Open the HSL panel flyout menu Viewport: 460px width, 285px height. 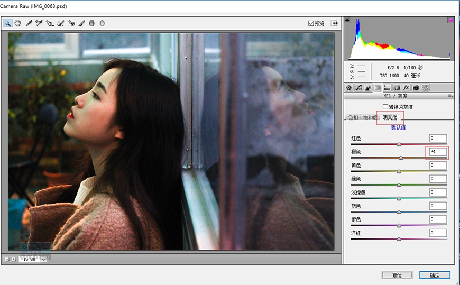pos(450,96)
